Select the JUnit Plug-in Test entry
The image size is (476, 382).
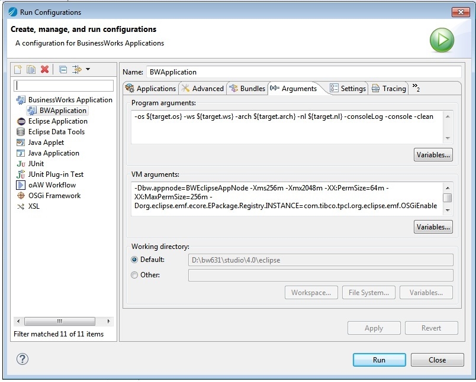click(x=56, y=174)
